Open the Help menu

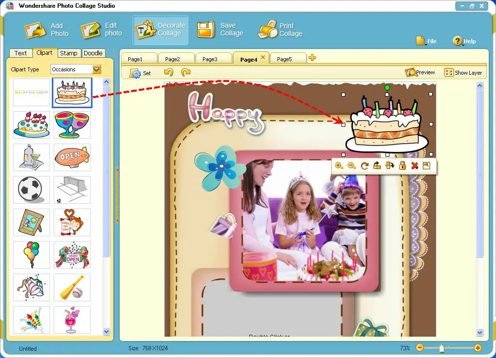(464, 41)
